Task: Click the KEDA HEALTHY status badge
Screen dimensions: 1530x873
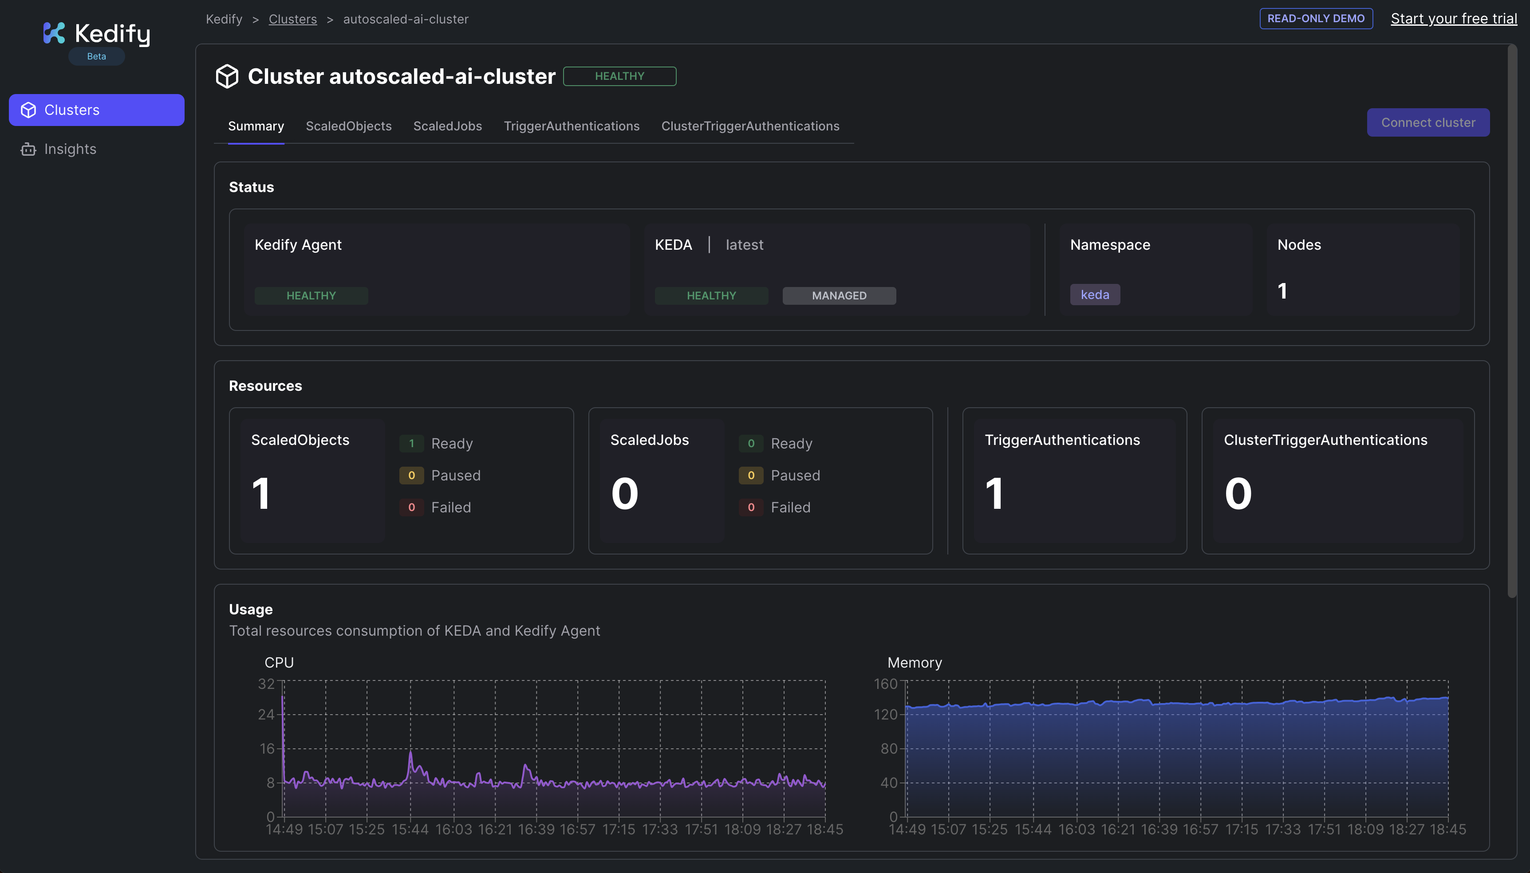Action: pos(711,295)
